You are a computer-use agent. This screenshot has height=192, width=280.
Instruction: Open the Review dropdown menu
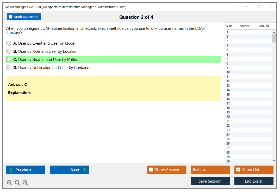[x=210, y=170]
